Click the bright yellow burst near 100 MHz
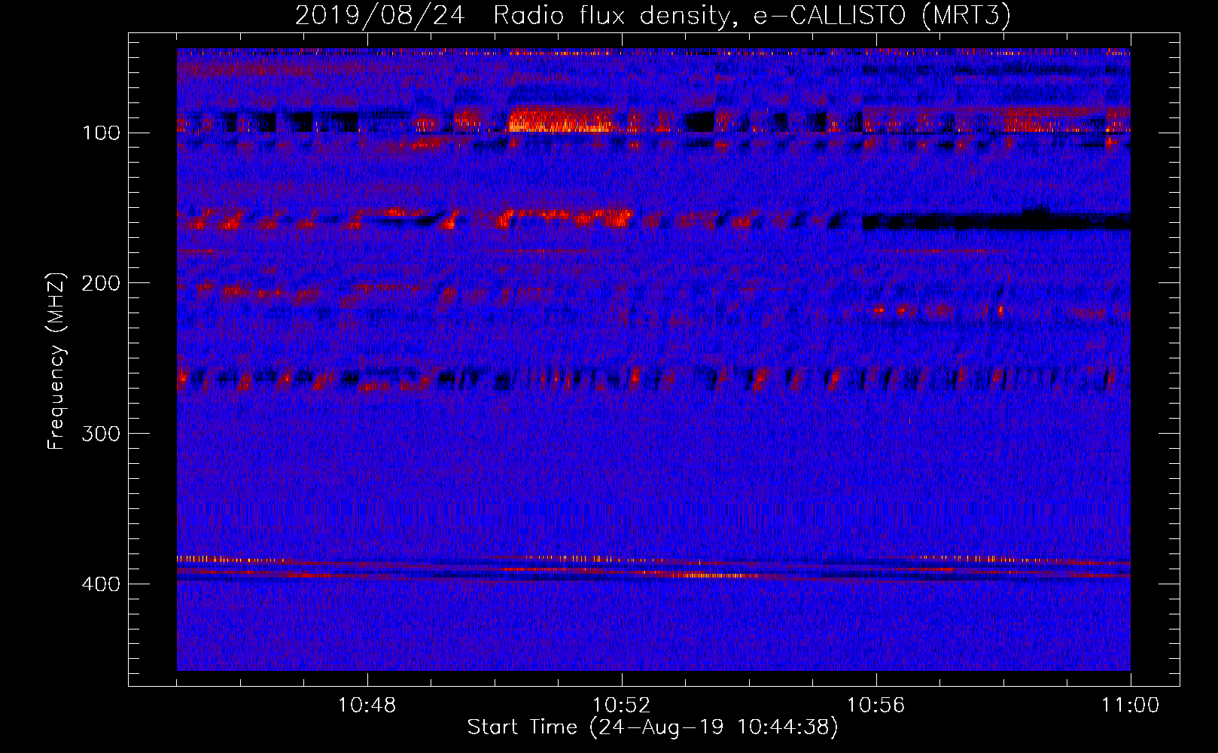 click(x=561, y=120)
